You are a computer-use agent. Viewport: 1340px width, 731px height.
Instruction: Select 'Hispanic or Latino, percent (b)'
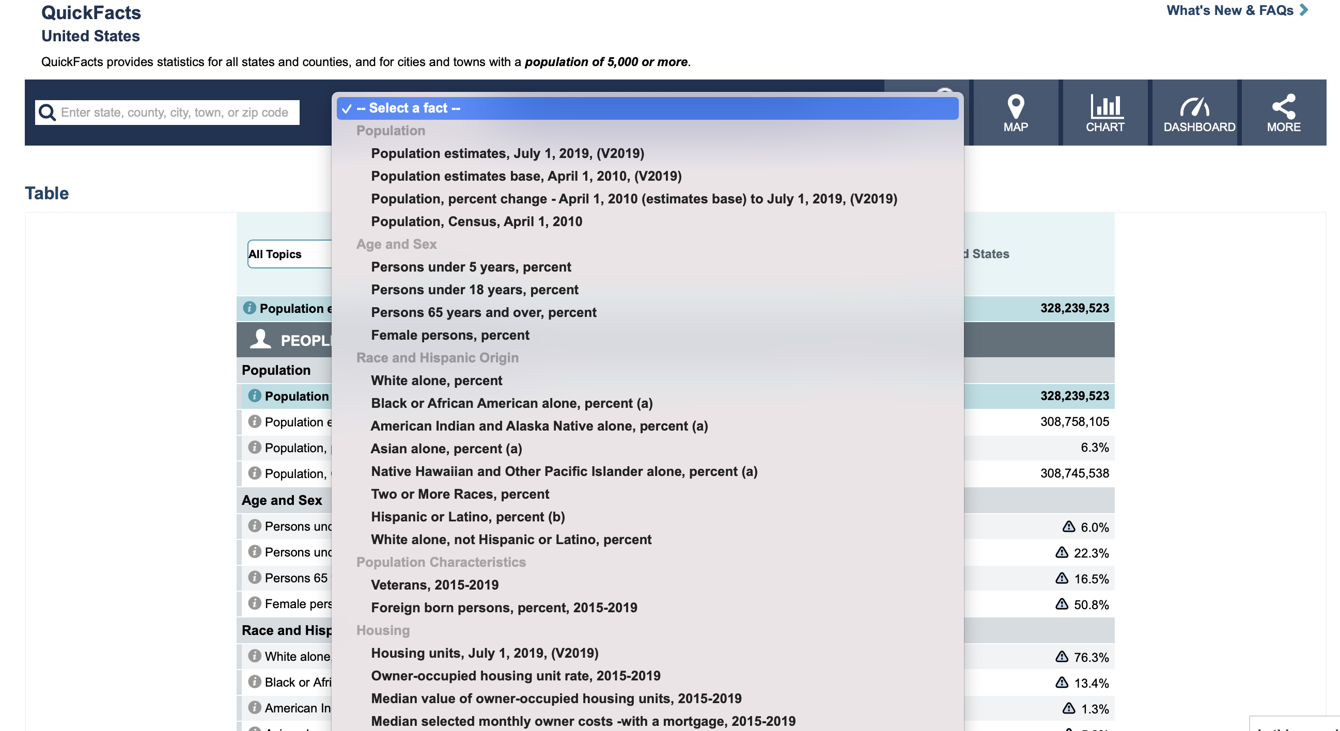click(x=468, y=517)
